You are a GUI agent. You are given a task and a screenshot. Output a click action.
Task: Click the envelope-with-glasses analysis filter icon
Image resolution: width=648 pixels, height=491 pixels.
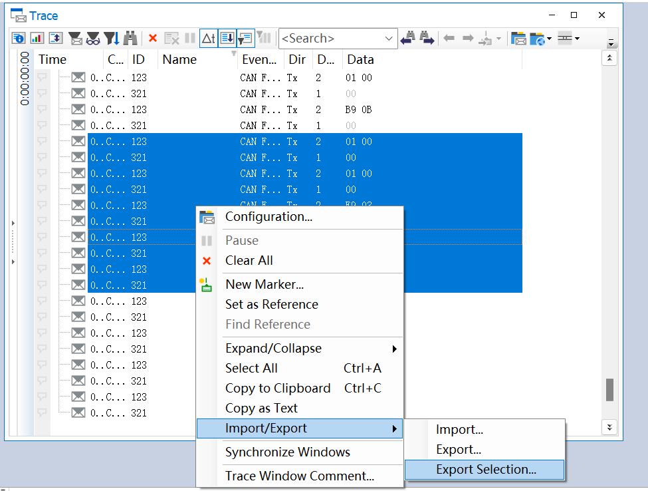tap(93, 39)
